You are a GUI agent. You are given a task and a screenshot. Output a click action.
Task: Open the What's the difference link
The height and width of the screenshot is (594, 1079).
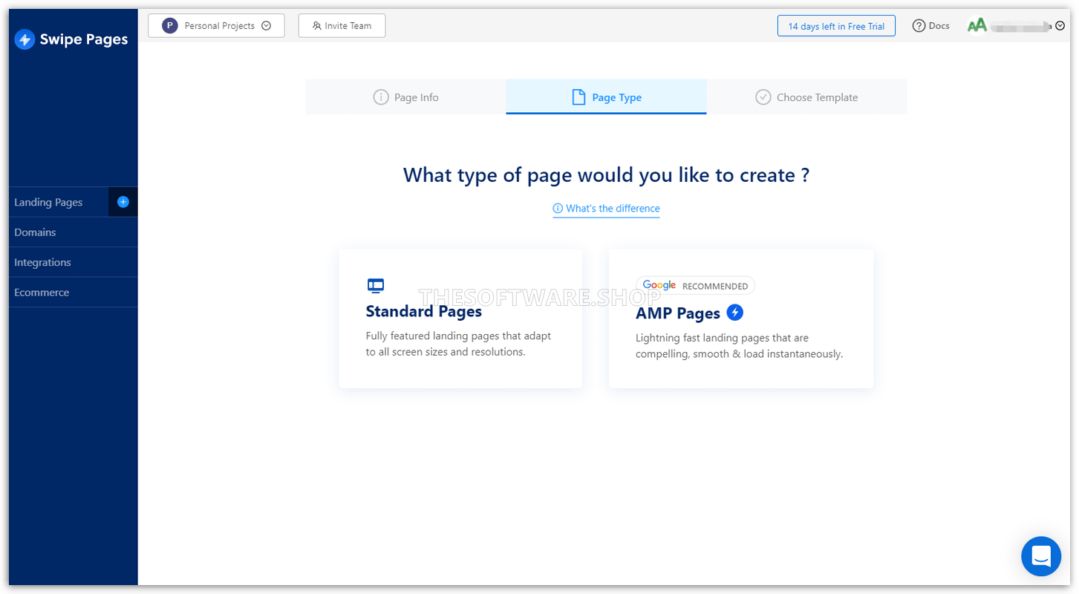pyautogui.click(x=607, y=209)
